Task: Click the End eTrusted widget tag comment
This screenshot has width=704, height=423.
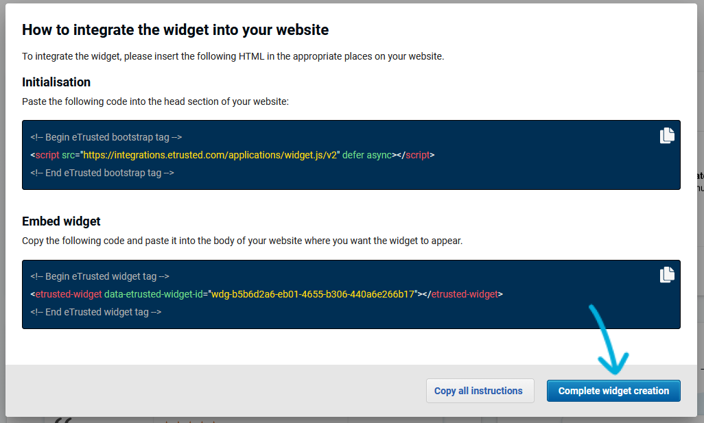Action: [x=96, y=312]
